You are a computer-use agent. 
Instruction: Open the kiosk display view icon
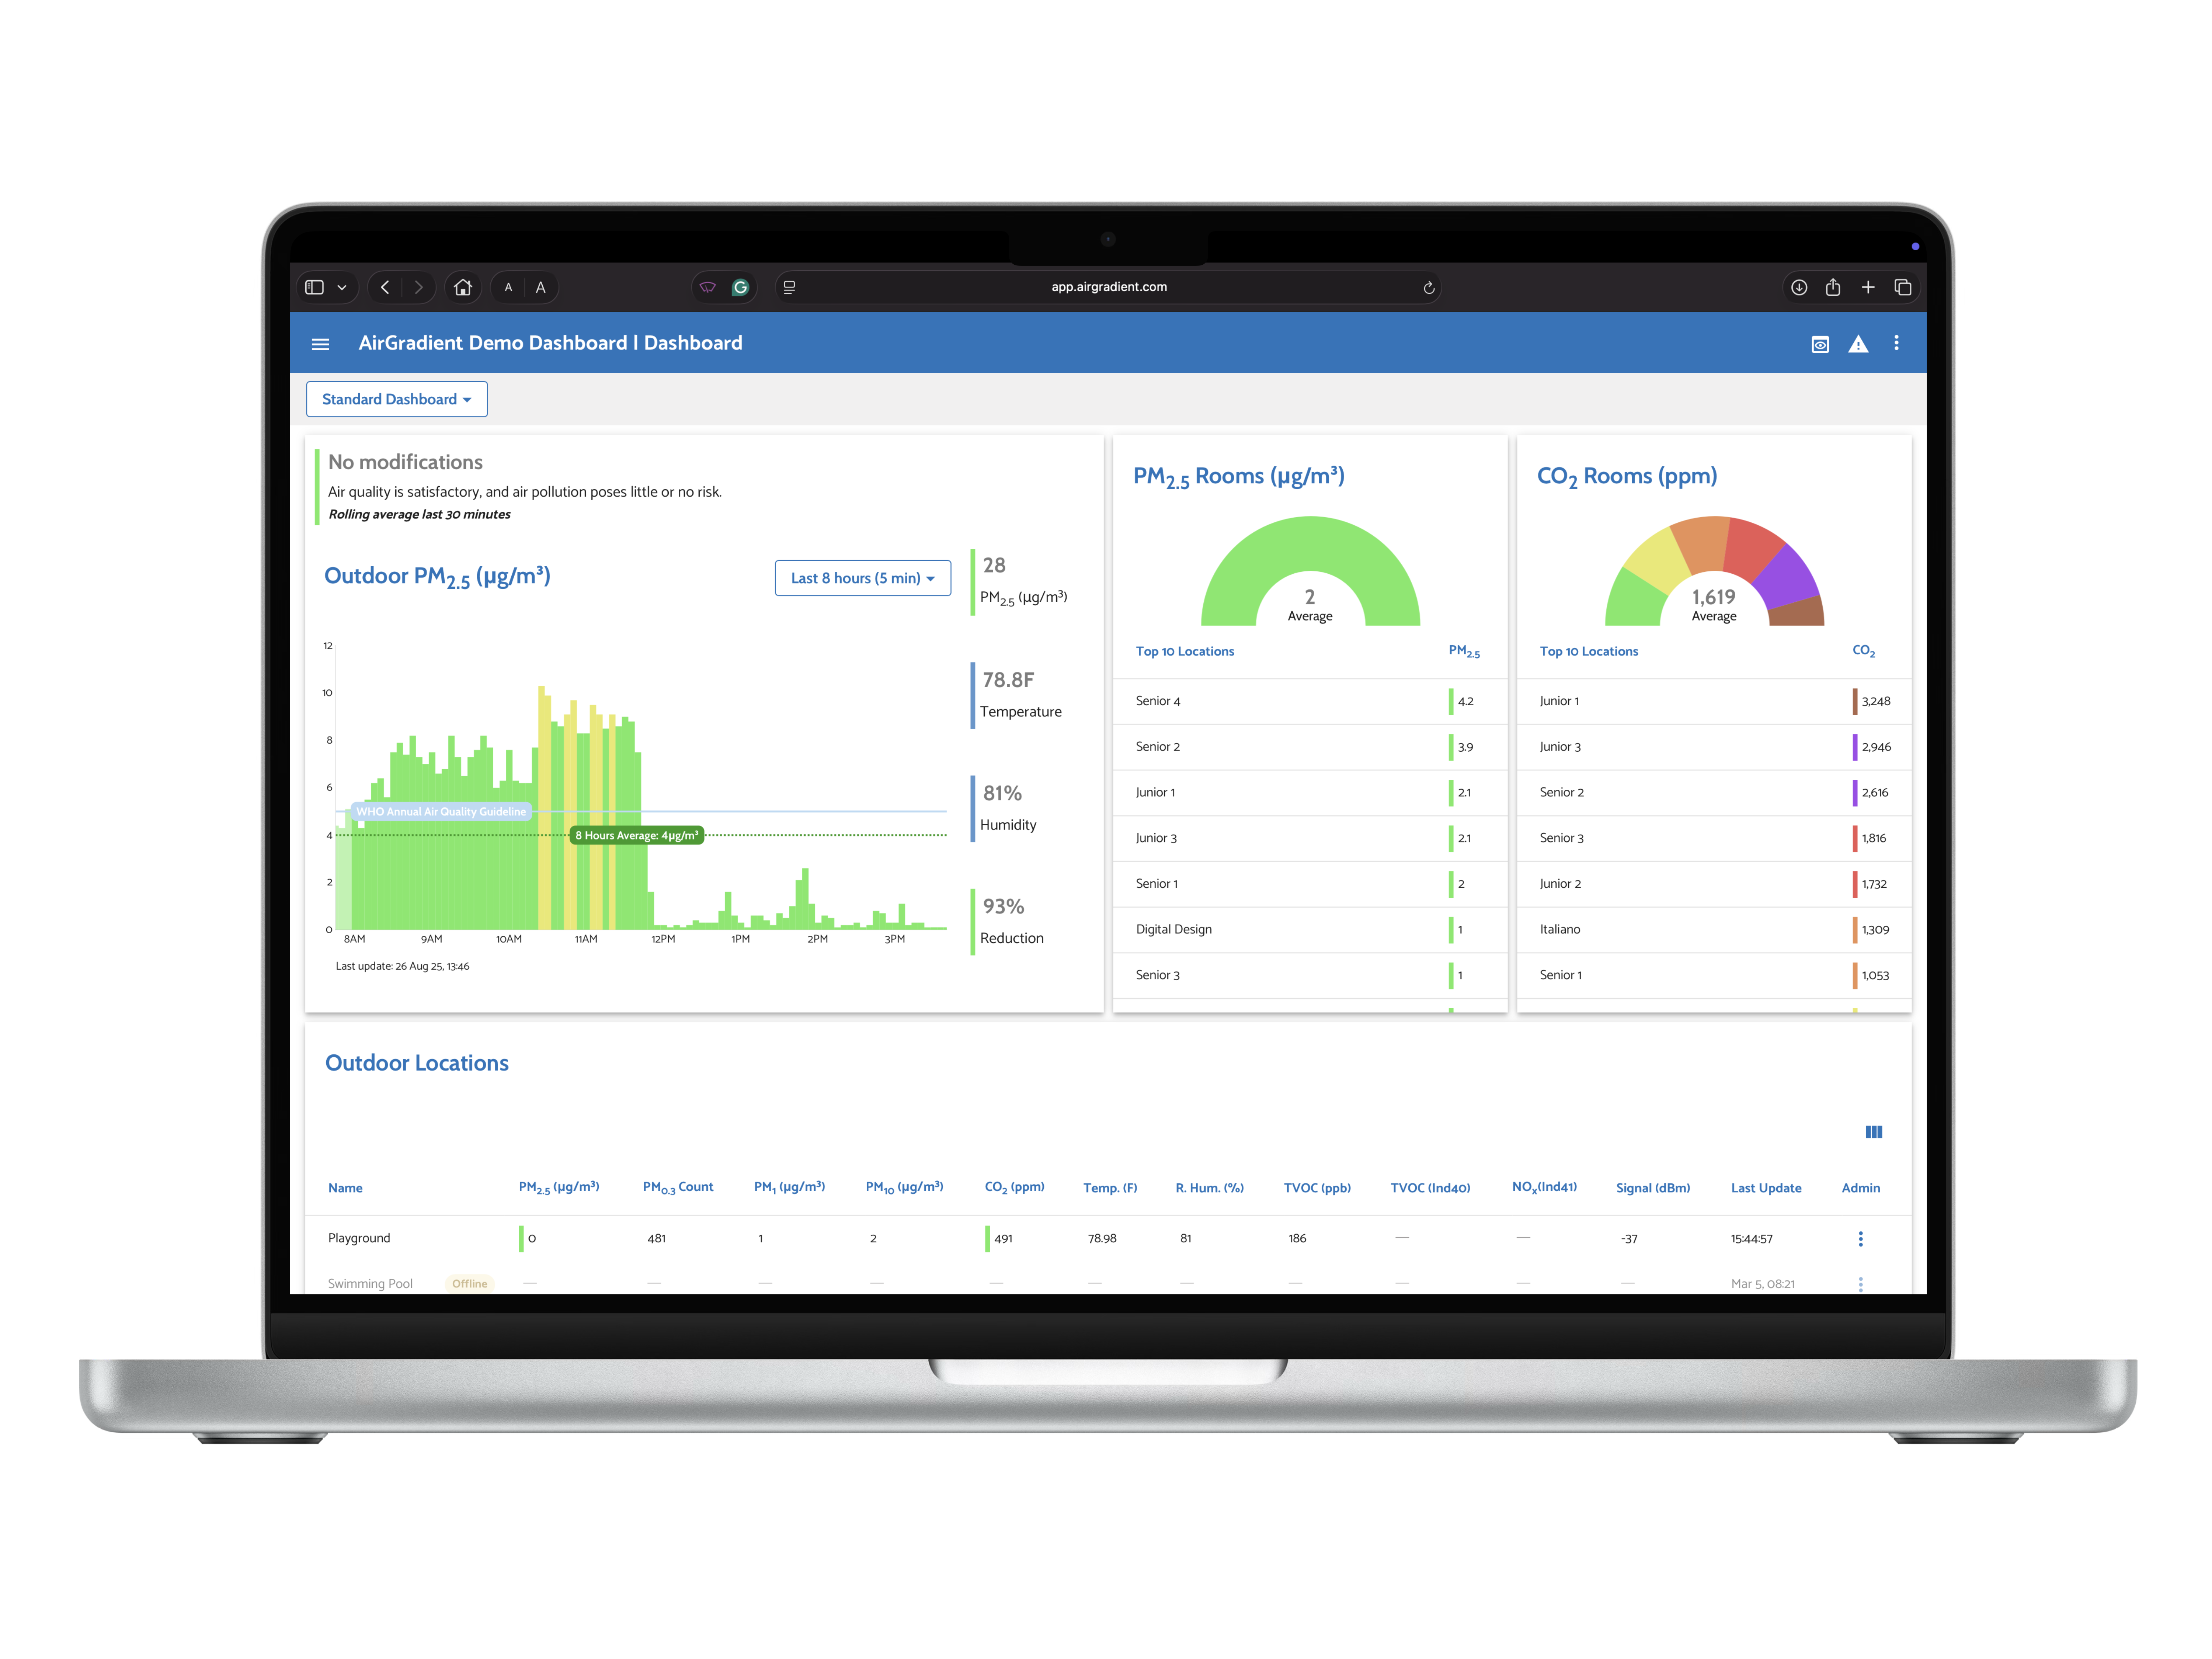[x=1820, y=344]
